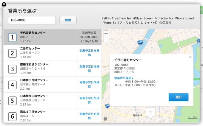Click address 湯島４－５－５
This screenshot has width=203, height=126.
click(30, 116)
